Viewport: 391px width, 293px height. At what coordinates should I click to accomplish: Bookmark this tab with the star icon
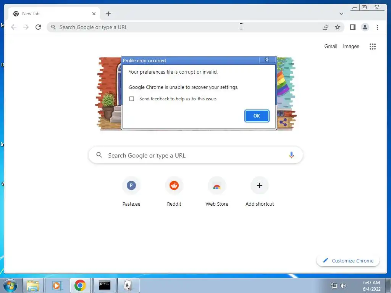coord(338,27)
